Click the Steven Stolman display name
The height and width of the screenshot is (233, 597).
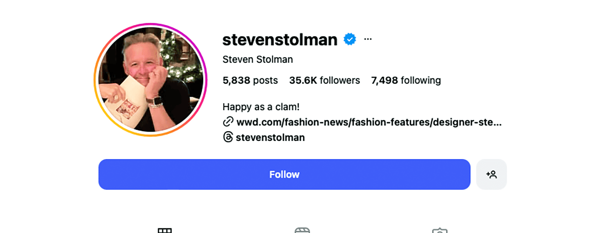(x=257, y=60)
